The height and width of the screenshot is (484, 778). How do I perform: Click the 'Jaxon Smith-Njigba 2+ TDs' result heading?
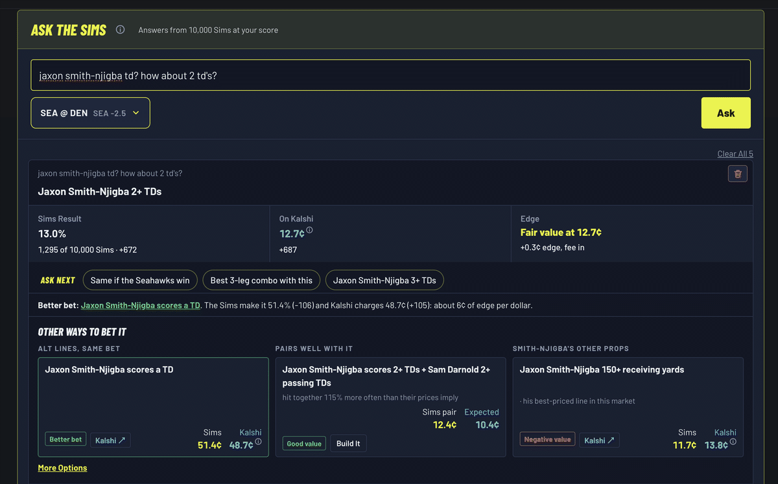click(x=100, y=192)
